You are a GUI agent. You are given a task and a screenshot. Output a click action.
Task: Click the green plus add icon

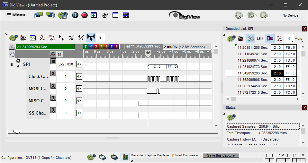tap(75, 15)
